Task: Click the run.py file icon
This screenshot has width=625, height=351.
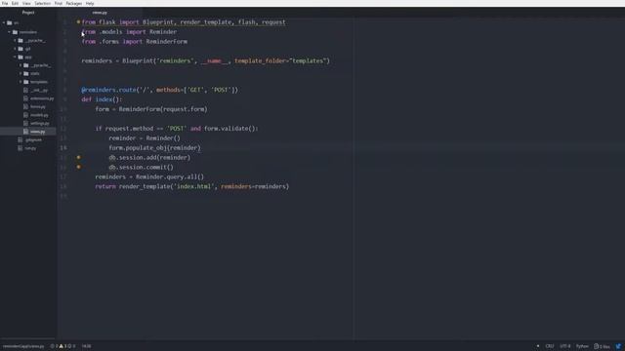Action: point(21,148)
